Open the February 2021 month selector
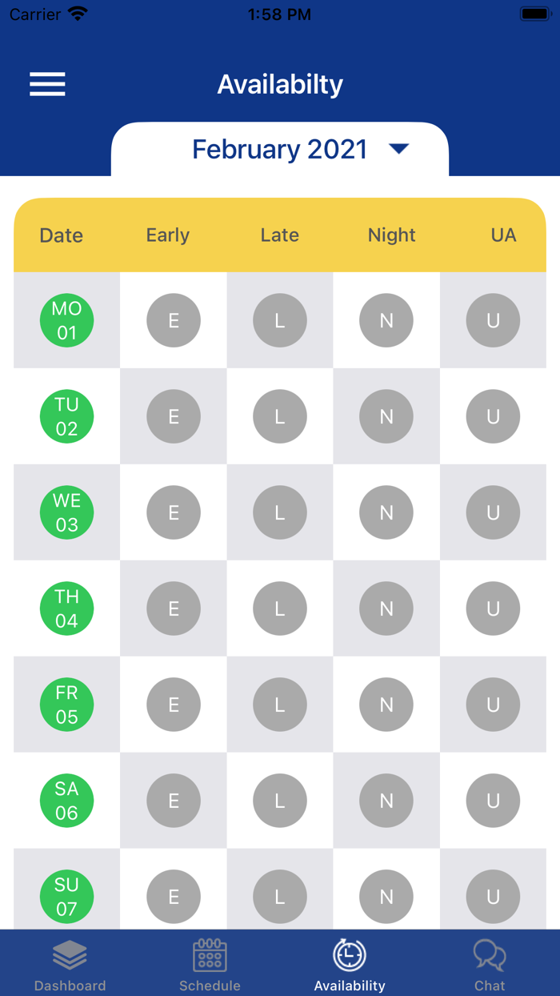The height and width of the screenshot is (996, 560). click(x=280, y=150)
